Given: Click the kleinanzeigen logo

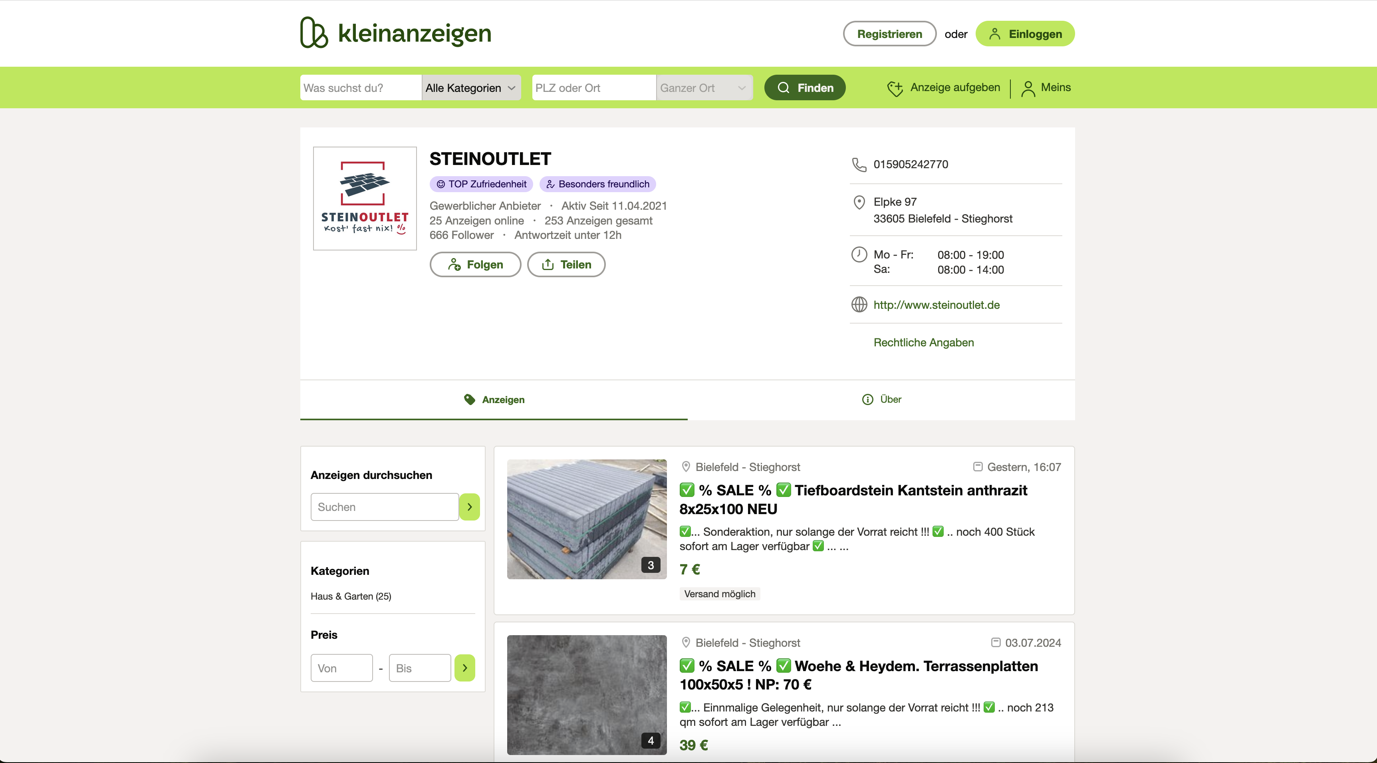Looking at the screenshot, I should click(x=395, y=33).
